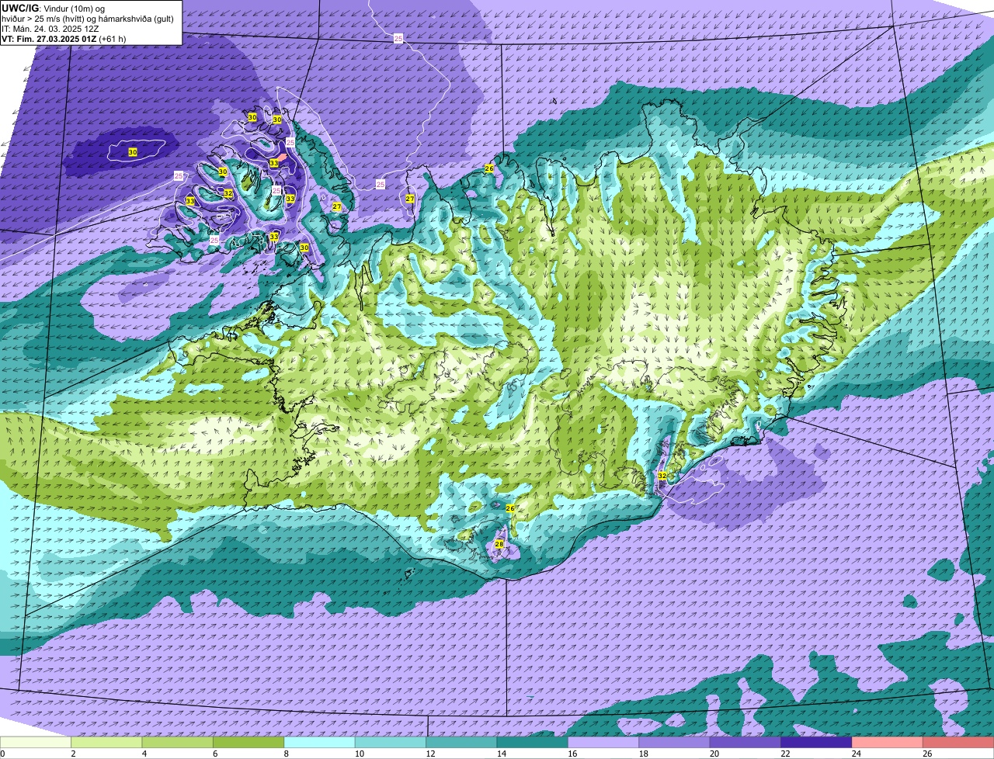Click the "IT: Mán. 24. 03. 2025 12Z" line
Image resolution: width=994 pixels, height=759 pixels.
48,28
